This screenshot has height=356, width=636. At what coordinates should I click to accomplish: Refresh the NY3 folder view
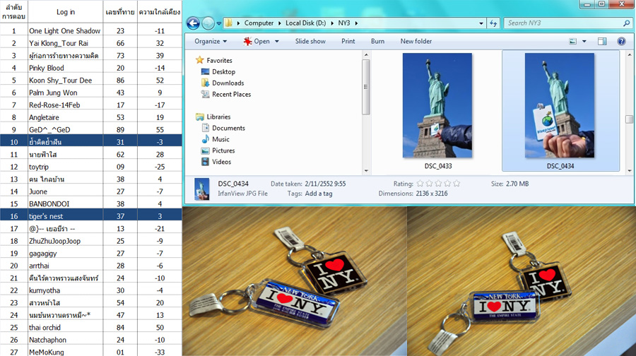coord(493,23)
